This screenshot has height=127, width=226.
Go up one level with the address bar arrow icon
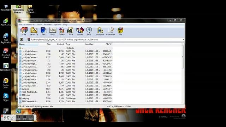22,39
